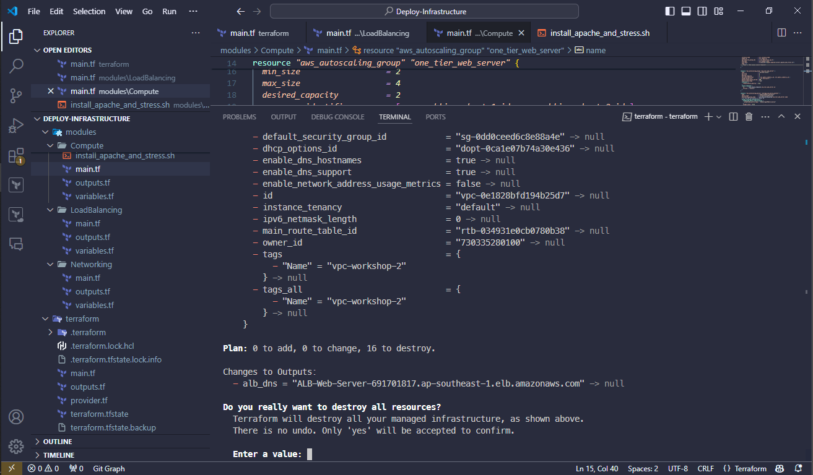The image size is (813, 475).
Task: Switch to the main.tf LoadBalancing editor tab
Action: tap(366, 33)
